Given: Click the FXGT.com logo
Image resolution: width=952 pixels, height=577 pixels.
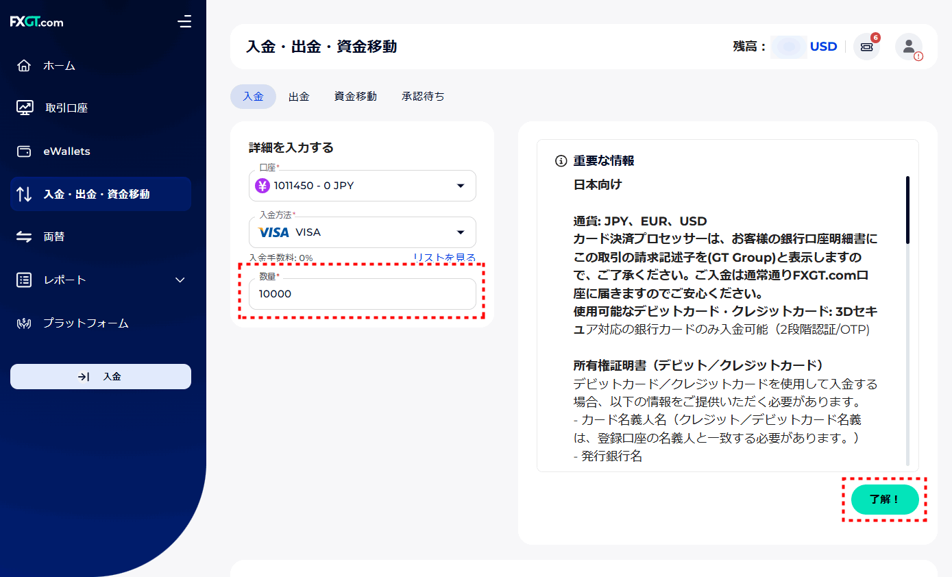Looking at the screenshot, I should 36,22.
